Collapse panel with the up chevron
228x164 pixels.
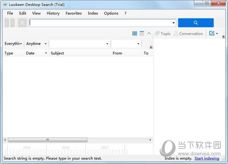tap(149, 33)
